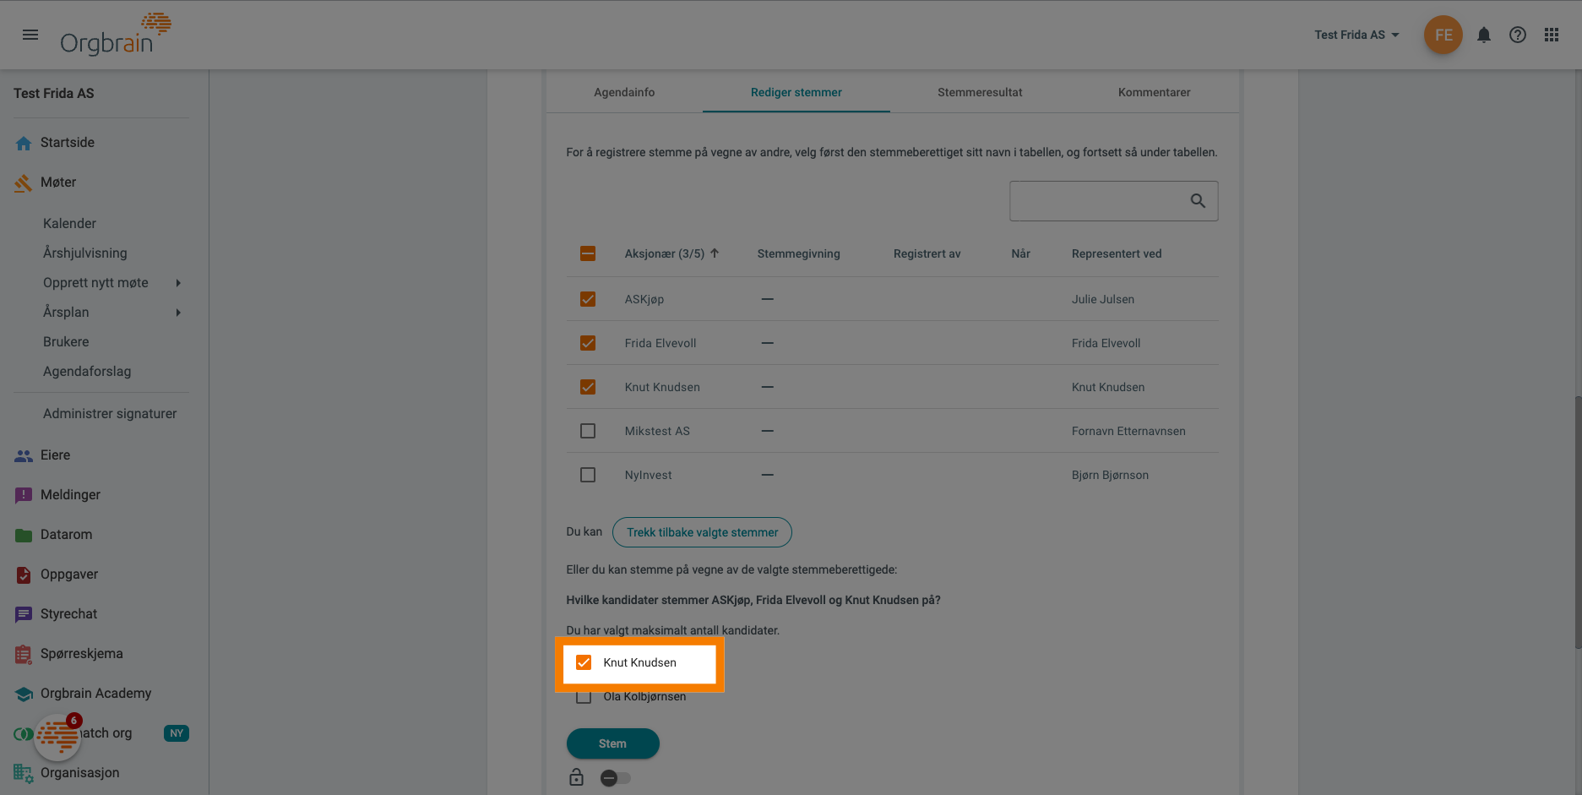Click Bjørn Bjørnson representative cell
Image resolution: width=1582 pixels, height=795 pixels.
[1110, 475]
